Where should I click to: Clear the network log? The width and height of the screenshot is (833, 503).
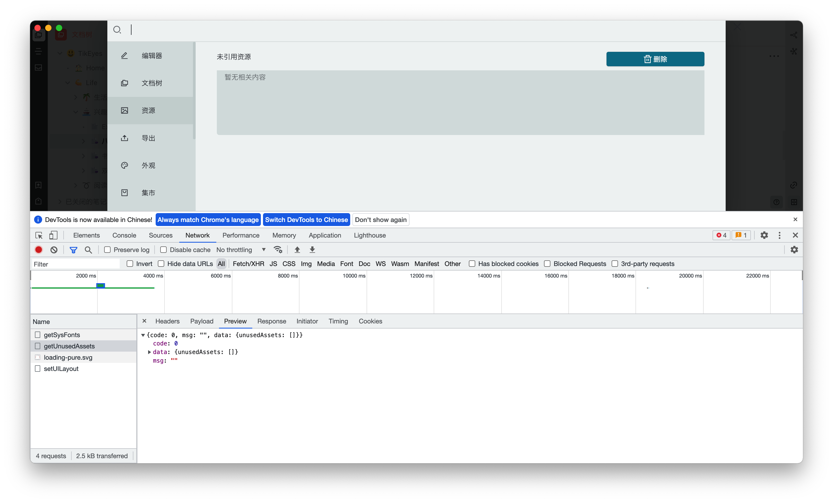click(54, 250)
